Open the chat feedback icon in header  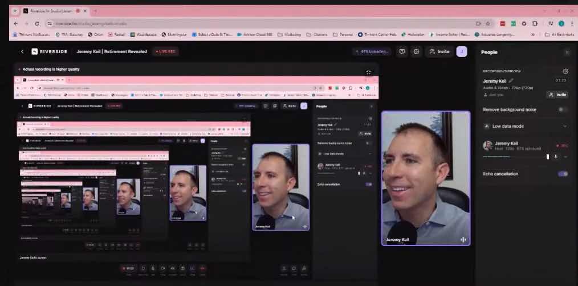click(x=402, y=52)
